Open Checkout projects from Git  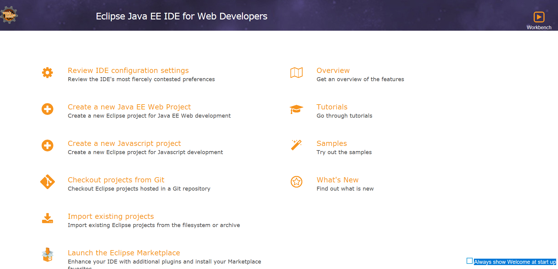pyautogui.click(x=116, y=180)
